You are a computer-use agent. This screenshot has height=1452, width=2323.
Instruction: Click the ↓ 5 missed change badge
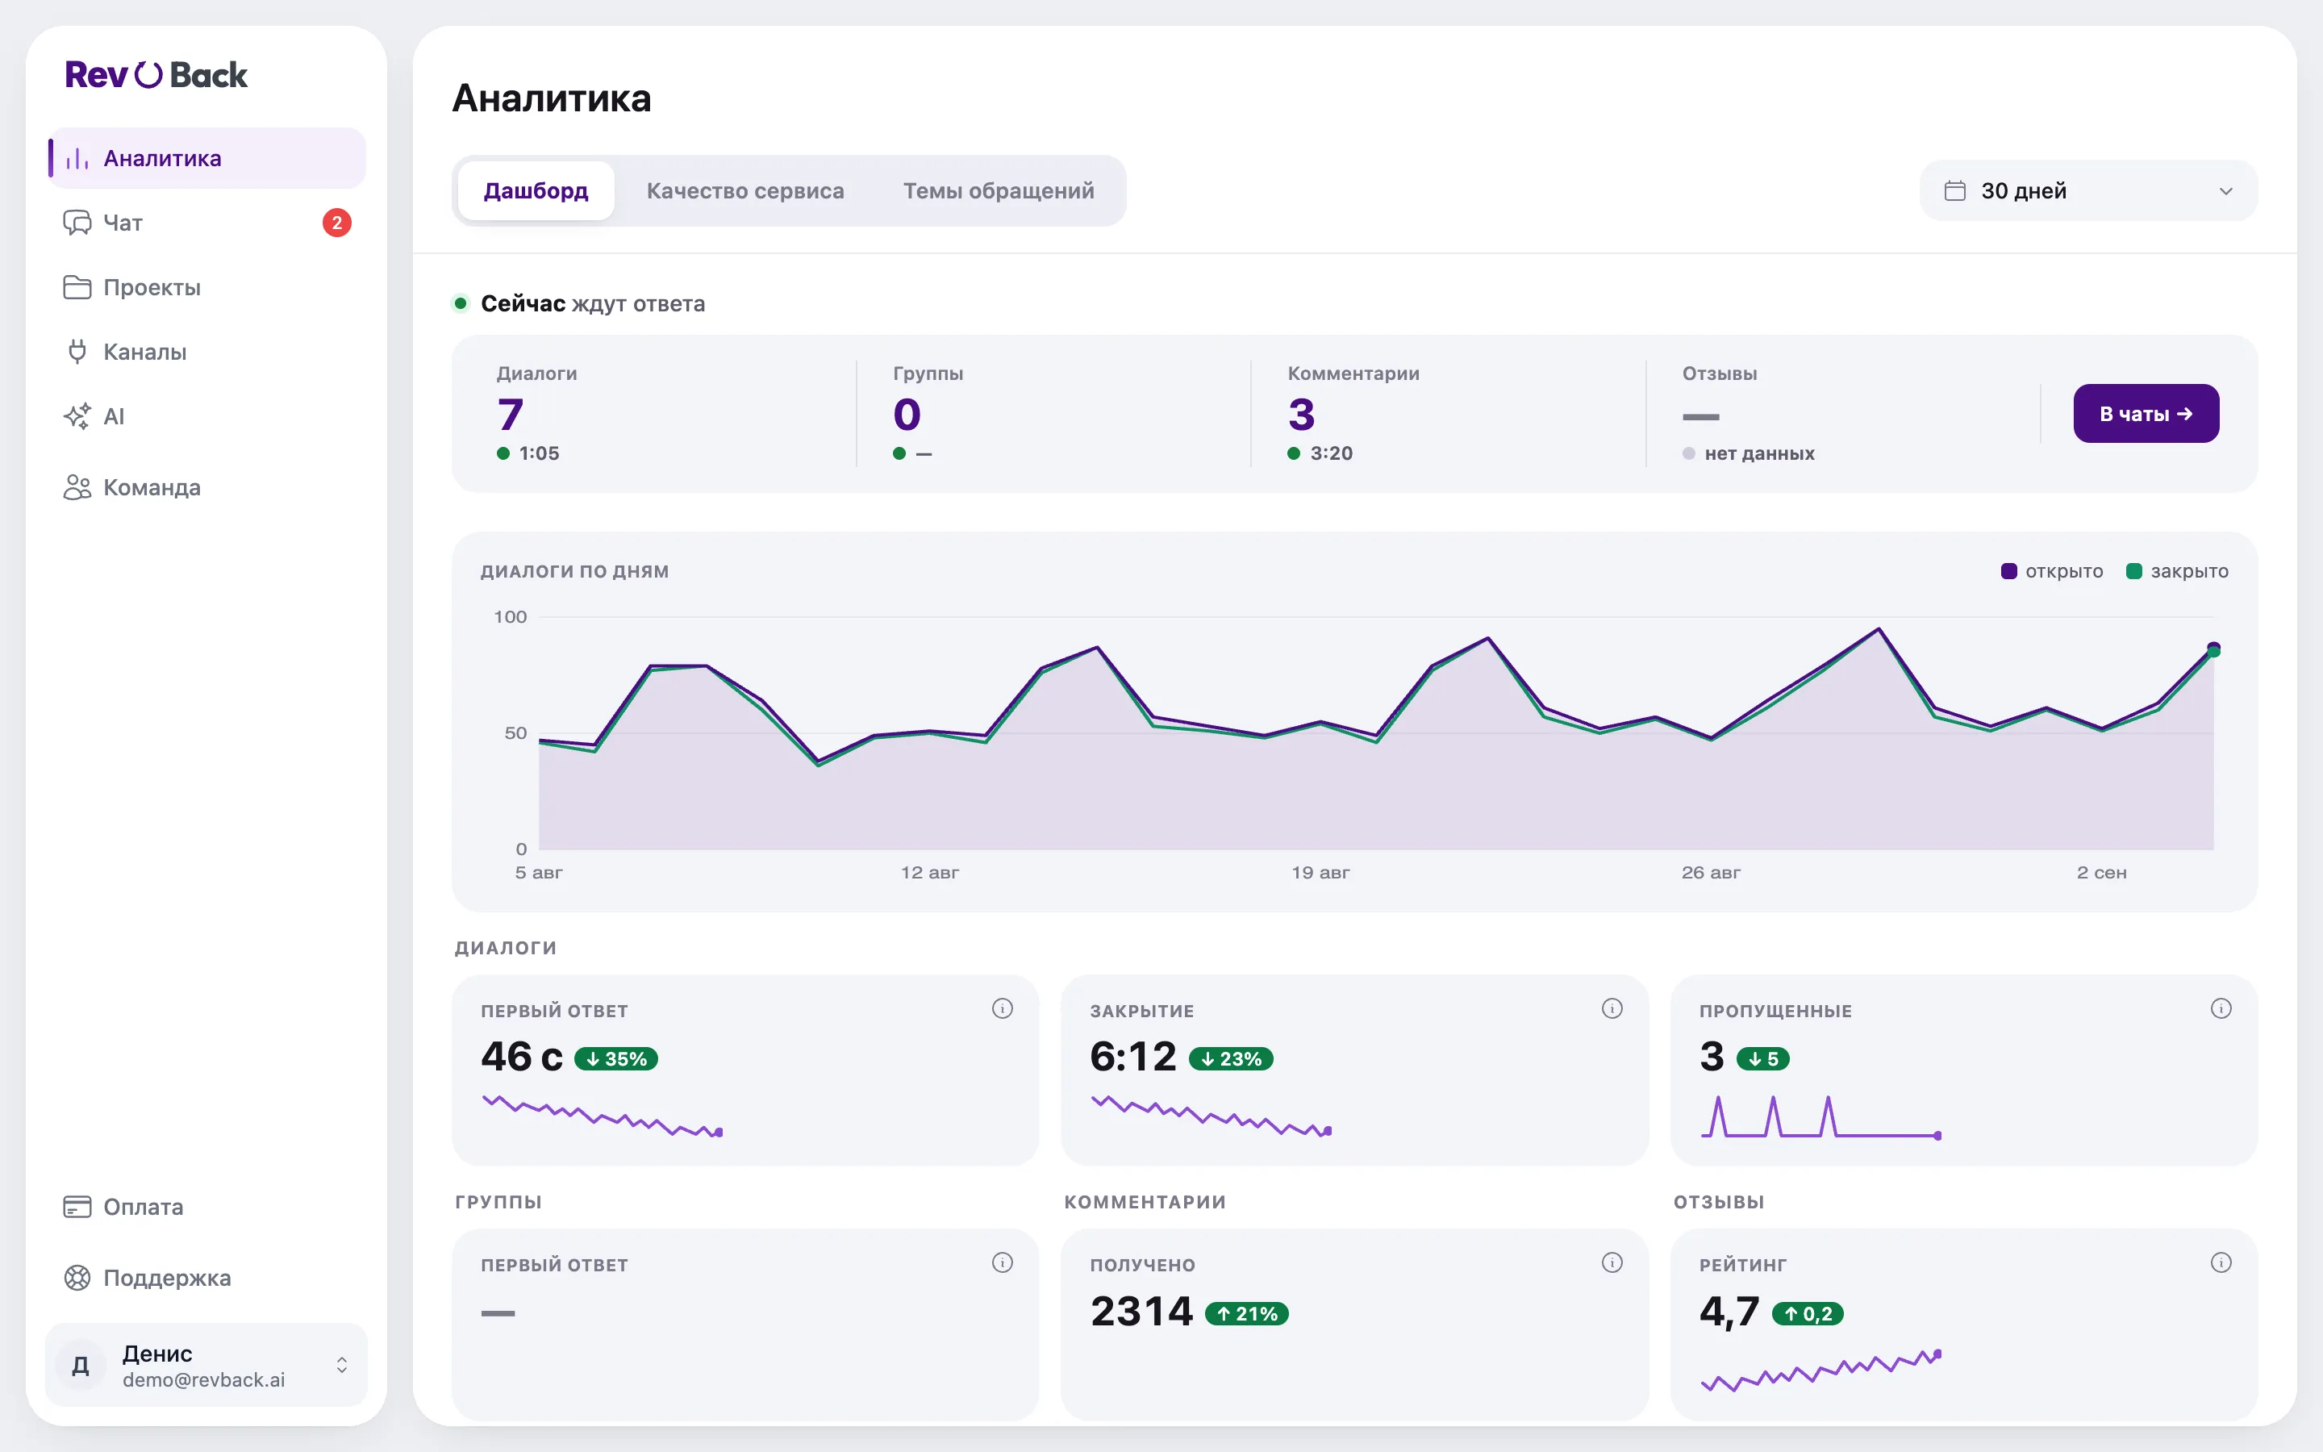[1763, 1058]
